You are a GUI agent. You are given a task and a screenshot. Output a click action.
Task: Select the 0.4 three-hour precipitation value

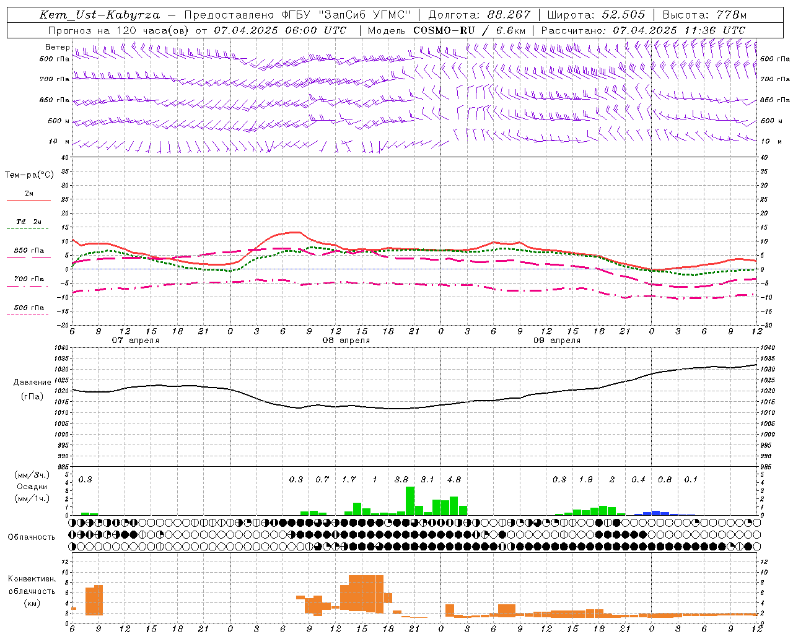tap(638, 480)
